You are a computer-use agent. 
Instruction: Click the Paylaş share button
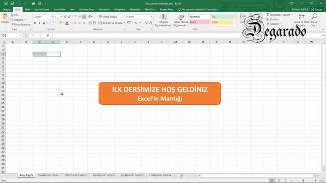317,9
